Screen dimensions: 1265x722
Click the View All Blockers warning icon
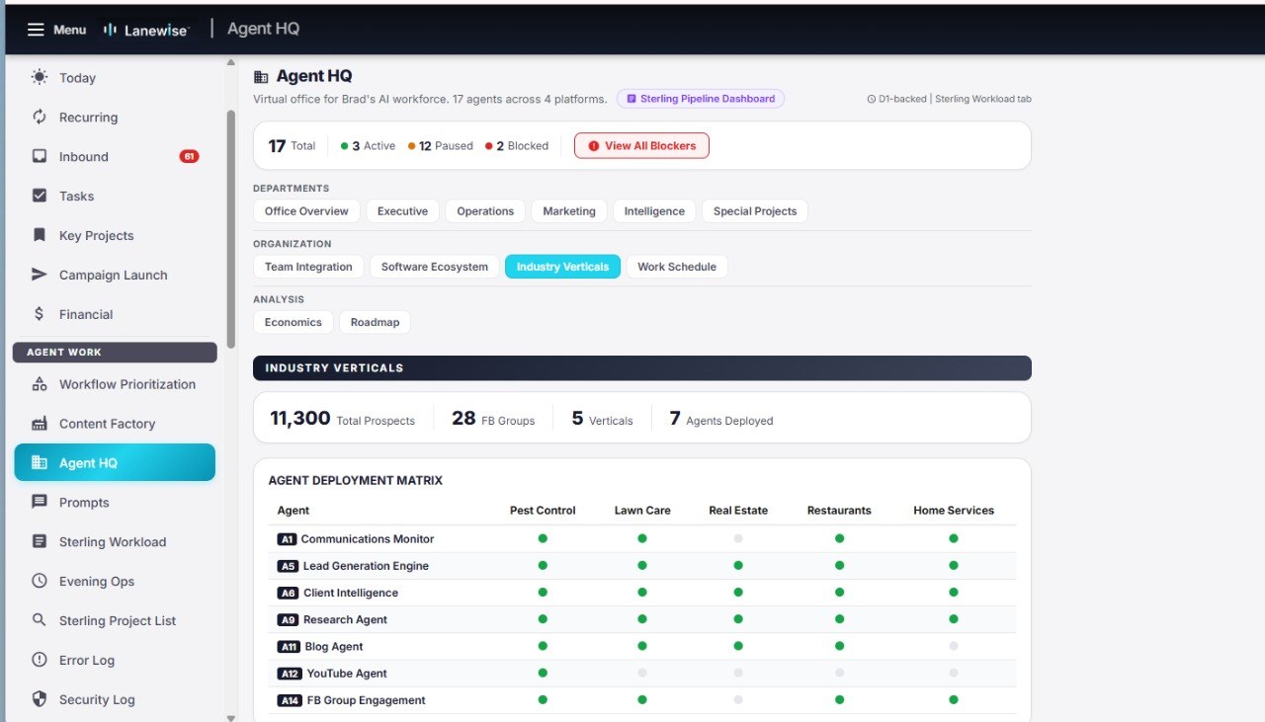[593, 146]
